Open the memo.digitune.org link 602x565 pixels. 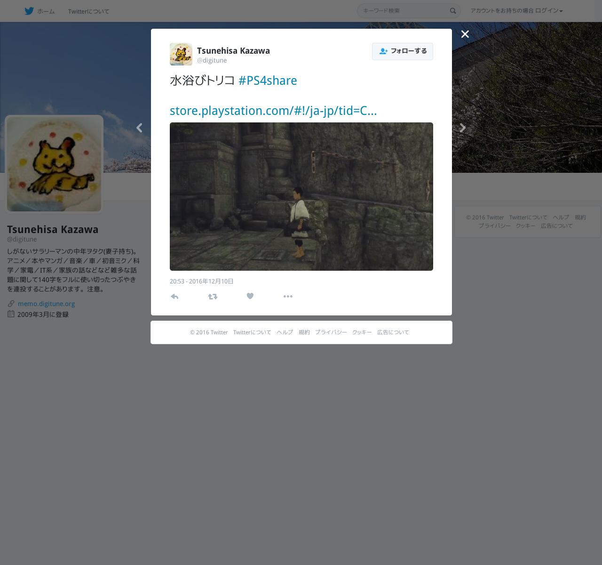tap(46, 304)
